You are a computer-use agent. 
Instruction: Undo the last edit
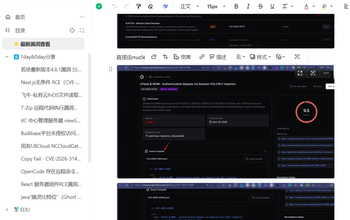(114, 6)
